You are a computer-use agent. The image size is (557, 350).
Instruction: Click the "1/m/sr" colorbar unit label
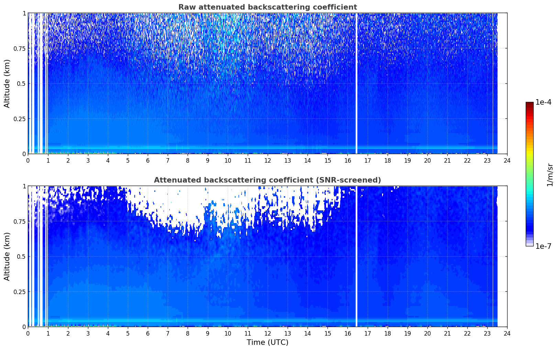550,175
